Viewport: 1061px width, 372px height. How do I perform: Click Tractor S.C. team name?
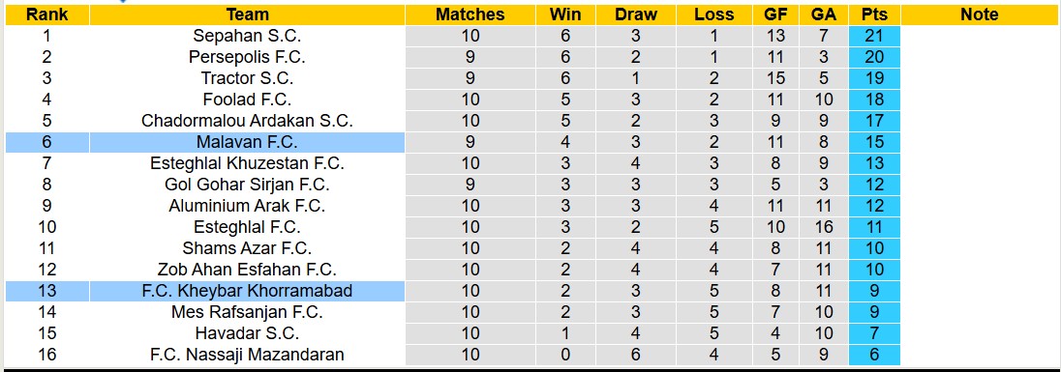247,78
